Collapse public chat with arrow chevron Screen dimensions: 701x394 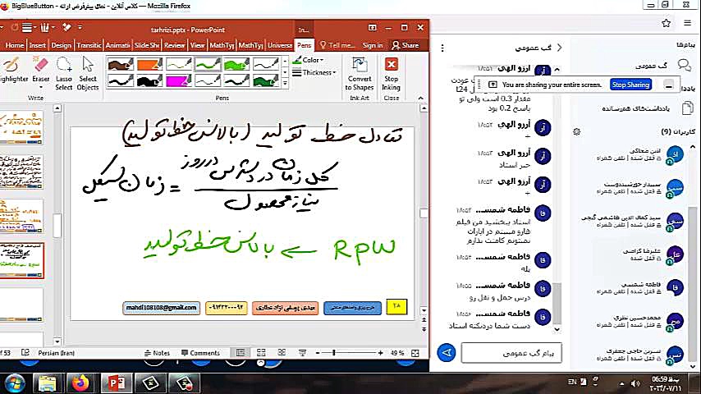coord(559,48)
